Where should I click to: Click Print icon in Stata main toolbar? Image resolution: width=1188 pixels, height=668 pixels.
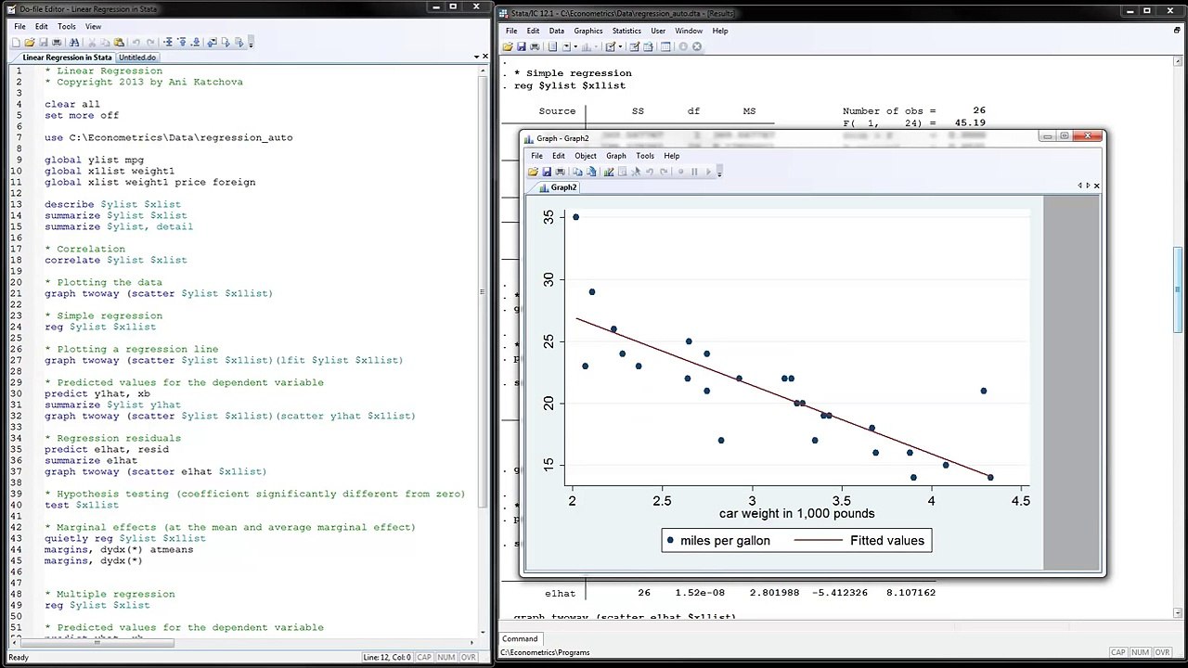point(535,46)
